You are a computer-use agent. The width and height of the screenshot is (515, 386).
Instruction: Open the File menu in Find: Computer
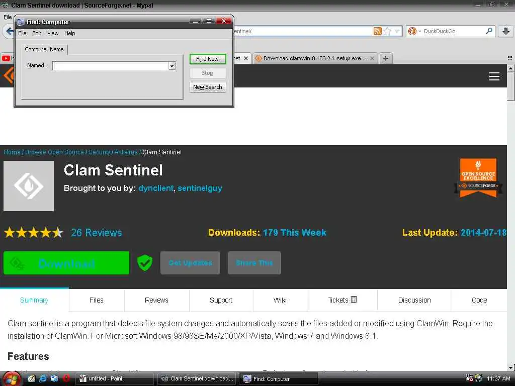click(22, 34)
